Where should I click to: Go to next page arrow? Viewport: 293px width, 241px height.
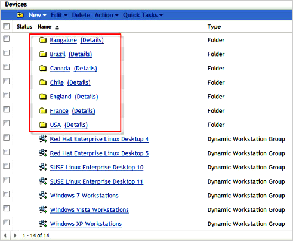[x=15, y=236]
